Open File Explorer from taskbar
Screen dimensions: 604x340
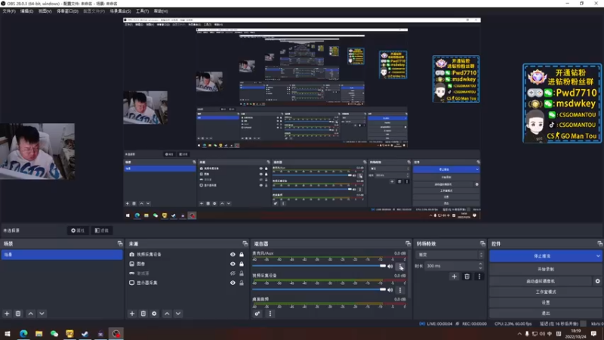[39, 333]
